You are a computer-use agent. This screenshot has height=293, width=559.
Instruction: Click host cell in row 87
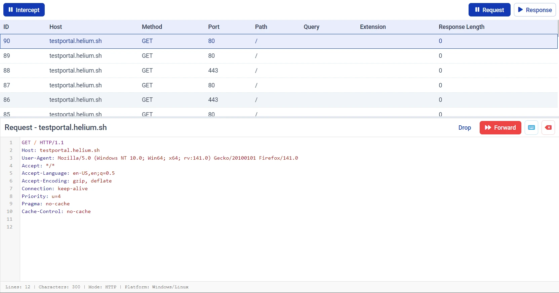coord(76,85)
